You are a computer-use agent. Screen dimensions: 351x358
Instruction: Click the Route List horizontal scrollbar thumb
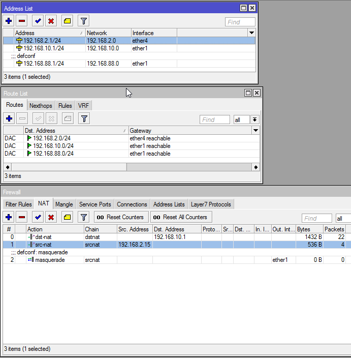pos(69,167)
